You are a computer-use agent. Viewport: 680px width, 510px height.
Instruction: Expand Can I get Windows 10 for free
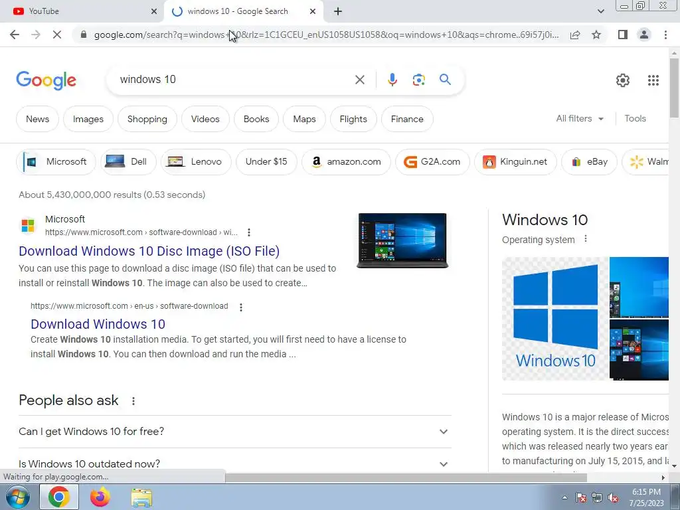click(234, 432)
